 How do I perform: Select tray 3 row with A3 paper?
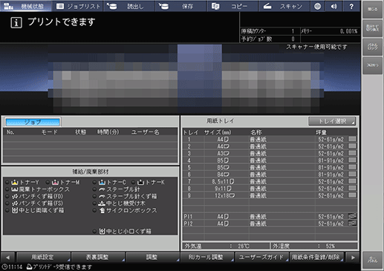coord(270,153)
